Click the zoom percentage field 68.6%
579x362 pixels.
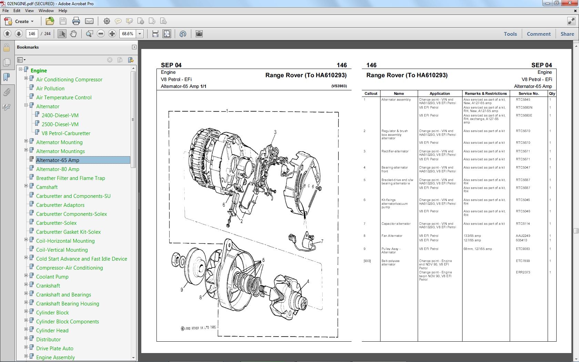pyautogui.click(x=128, y=34)
